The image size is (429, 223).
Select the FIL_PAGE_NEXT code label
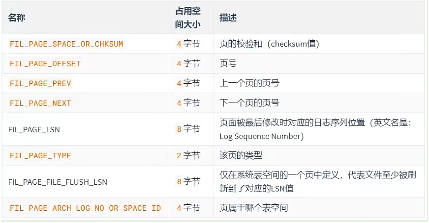tap(40, 103)
